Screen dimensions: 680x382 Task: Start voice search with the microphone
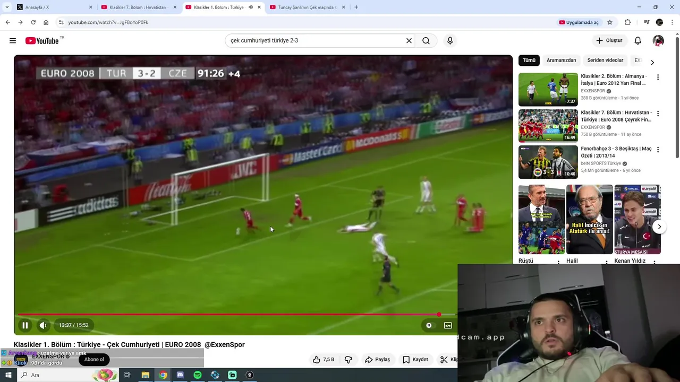click(450, 41)
